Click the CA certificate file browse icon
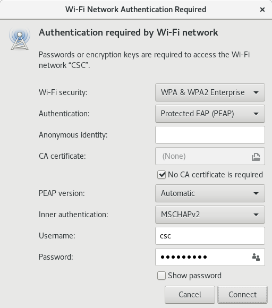272x308 pixels. point(256,157)
